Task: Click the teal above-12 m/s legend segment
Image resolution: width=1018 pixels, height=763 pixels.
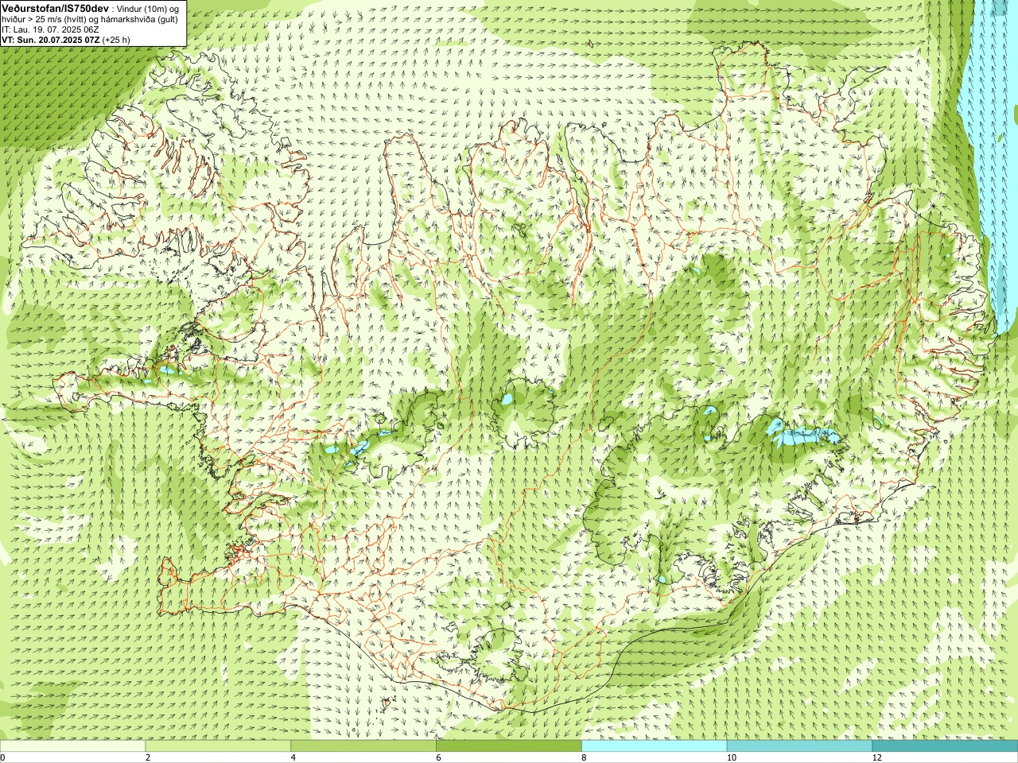Action: click(945, 746)
